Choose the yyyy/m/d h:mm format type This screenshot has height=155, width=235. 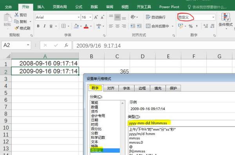click(x=142, y=134)
